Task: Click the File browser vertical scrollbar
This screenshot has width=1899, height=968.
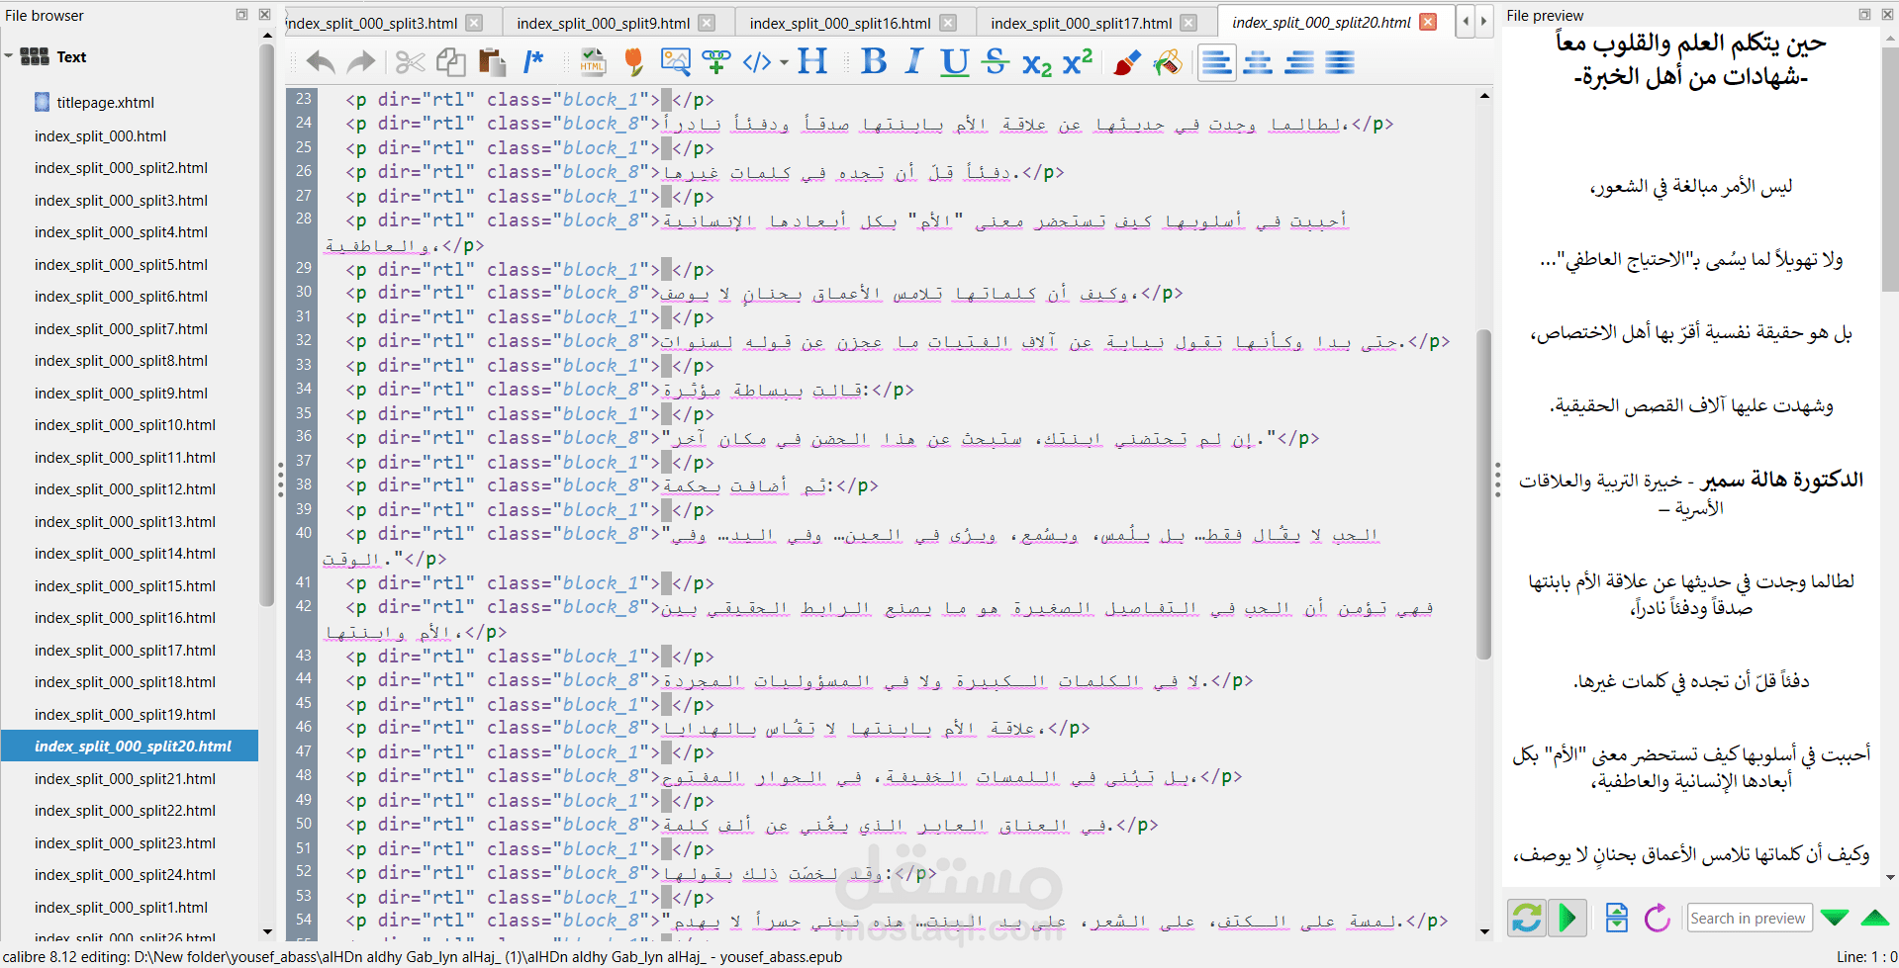Action: [x=266, y=326]
